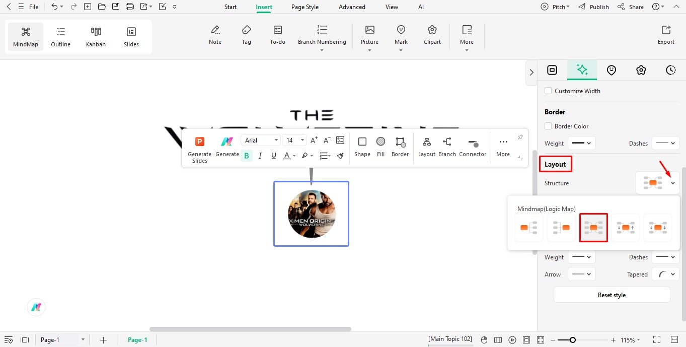This screenshot has height=347, width=686.
Task: Click the save disk icon
Action: (116, 7)
